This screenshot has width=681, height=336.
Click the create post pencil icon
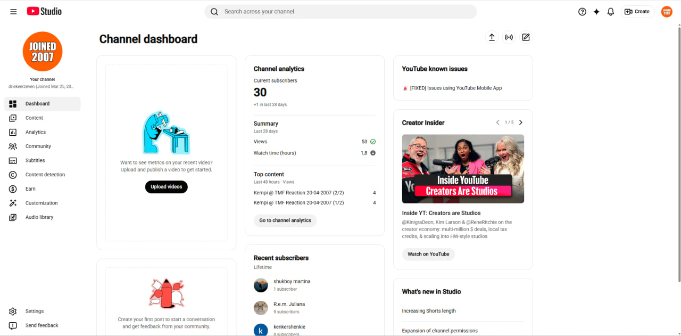pos(526,37)
